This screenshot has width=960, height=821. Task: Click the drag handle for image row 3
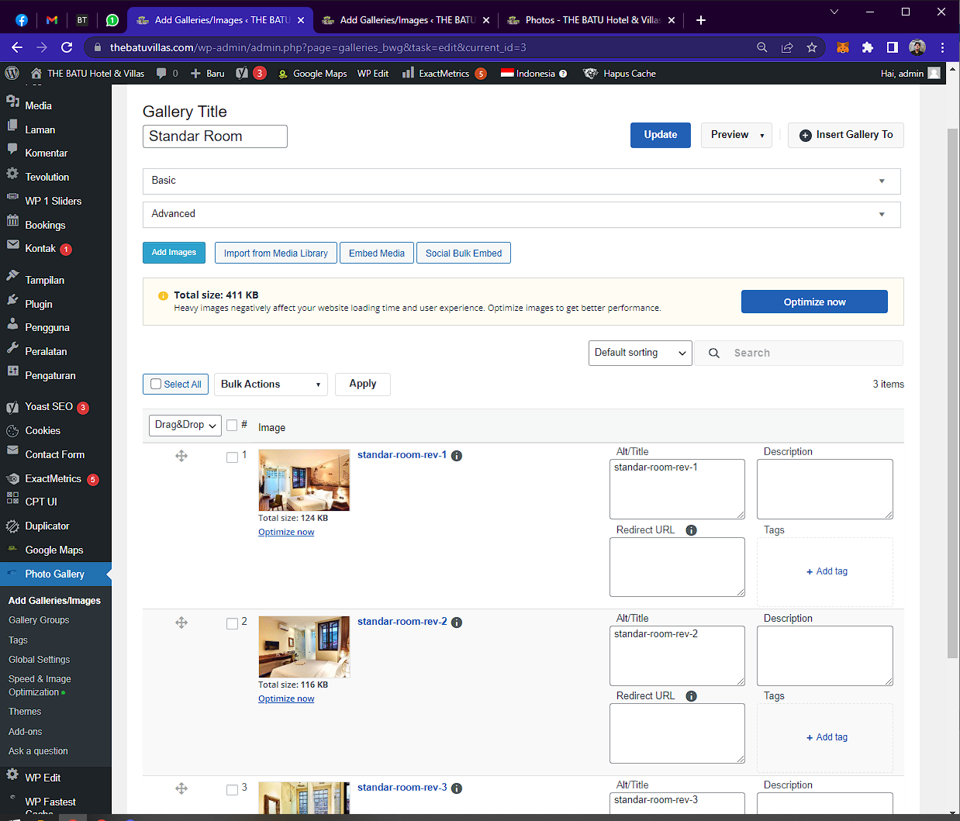(181, 788)
